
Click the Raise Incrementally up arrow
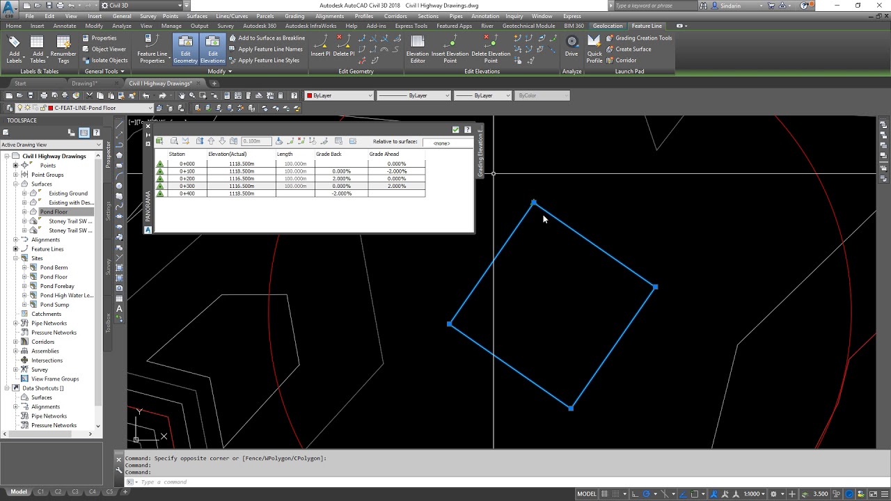coord(211,141)
